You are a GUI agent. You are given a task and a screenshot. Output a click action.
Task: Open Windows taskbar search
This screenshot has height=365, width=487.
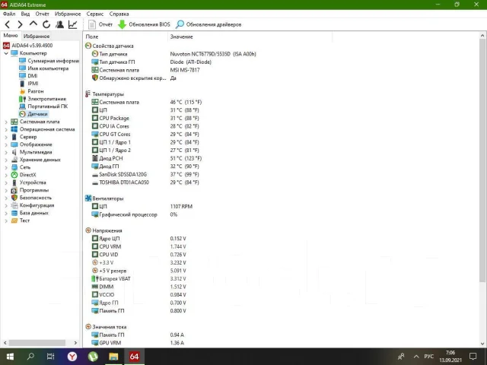[30, 357]
